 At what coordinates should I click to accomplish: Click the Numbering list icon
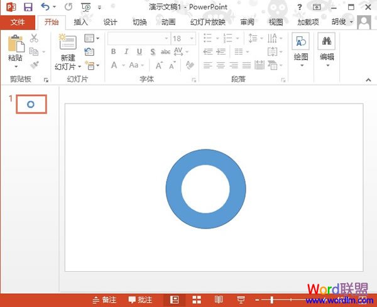(x=227, y=38)
